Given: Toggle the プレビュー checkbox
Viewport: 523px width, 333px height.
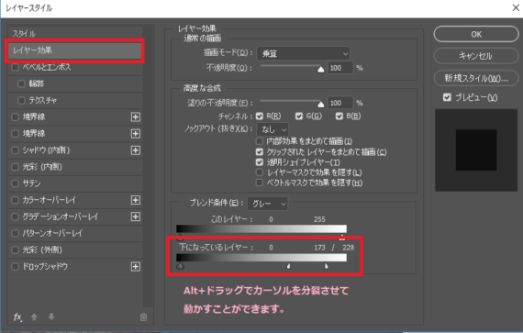Looking at the screenshot, I should (447, 97).
